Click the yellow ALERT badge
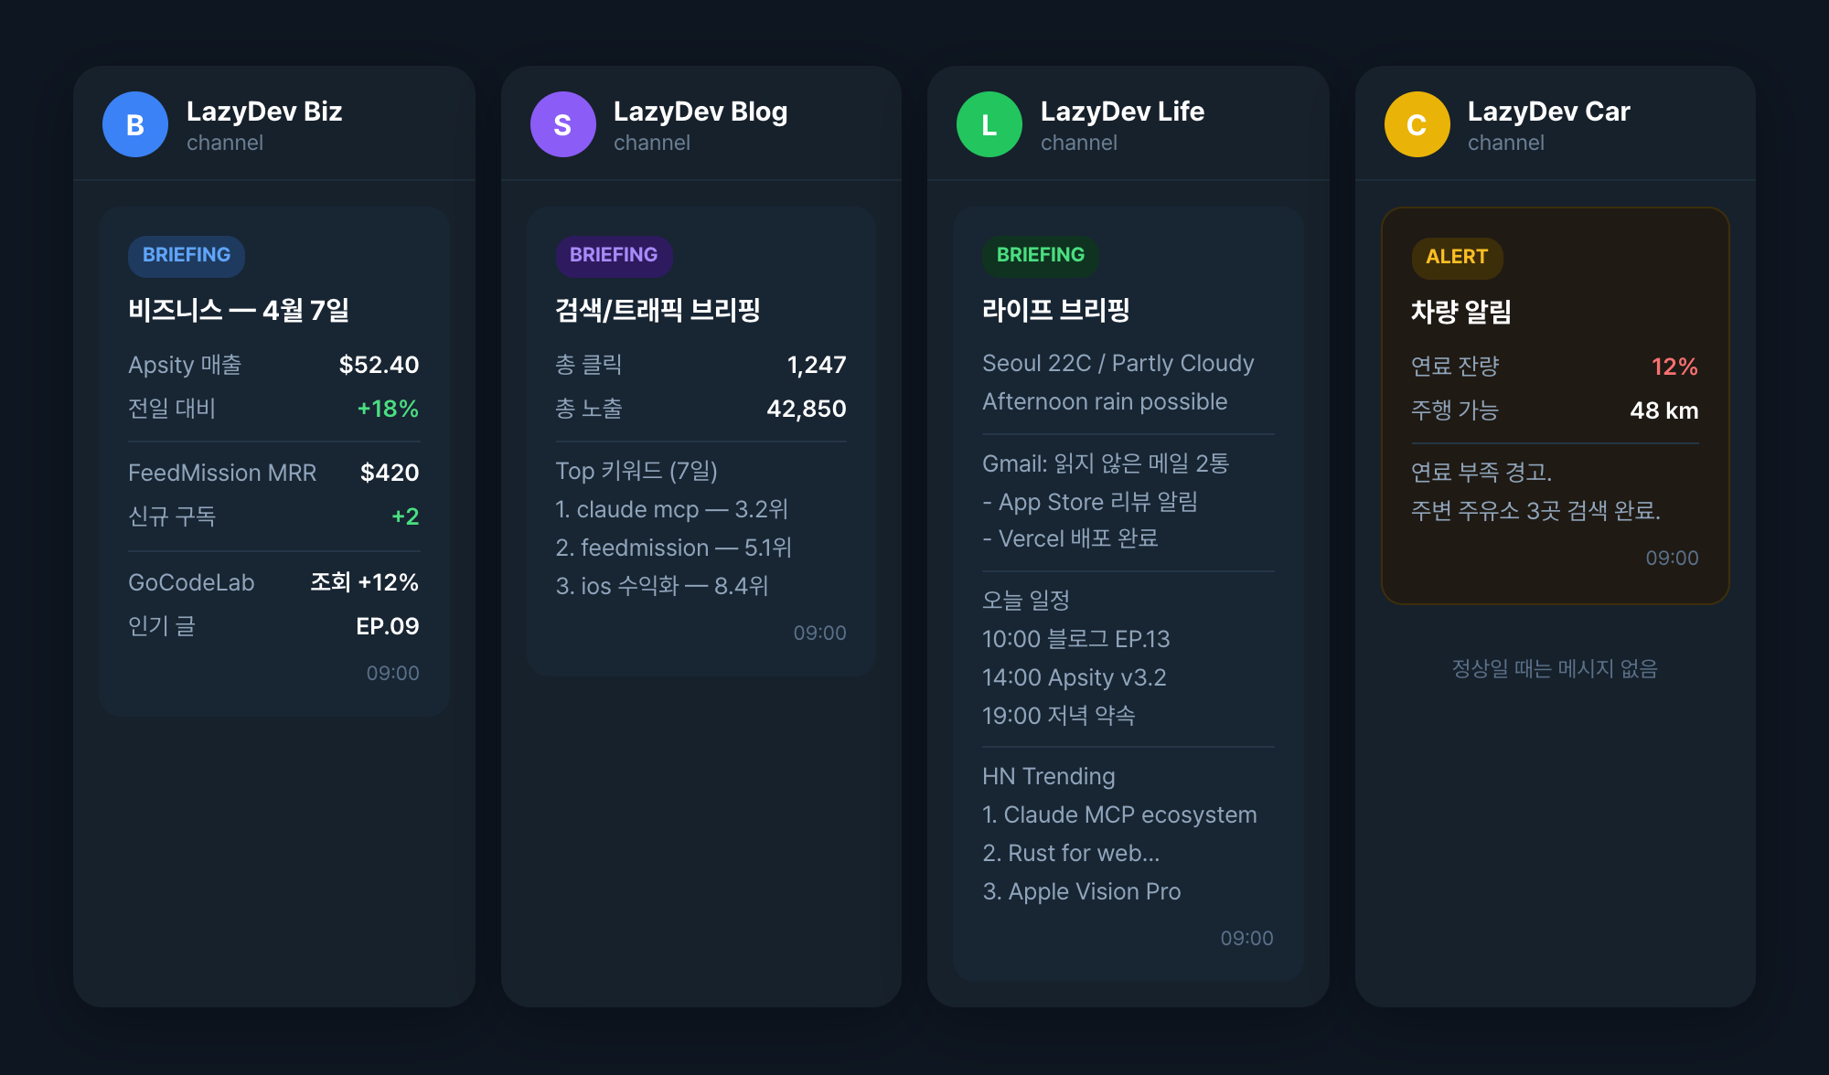 1457,257
